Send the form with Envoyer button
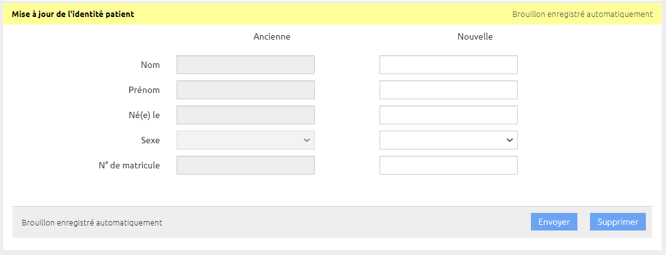Screen dimensions: 666x255 pos(554,222)
